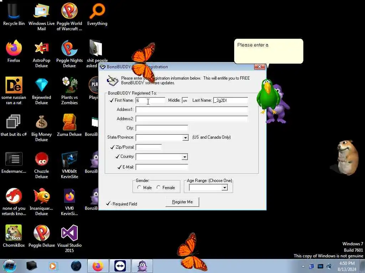Image resolution: width=365 pixels, height=273 pixels.
Task: Open the 'none of you' desktop icon
Action: pyautogui.click(x=14, y=202)
